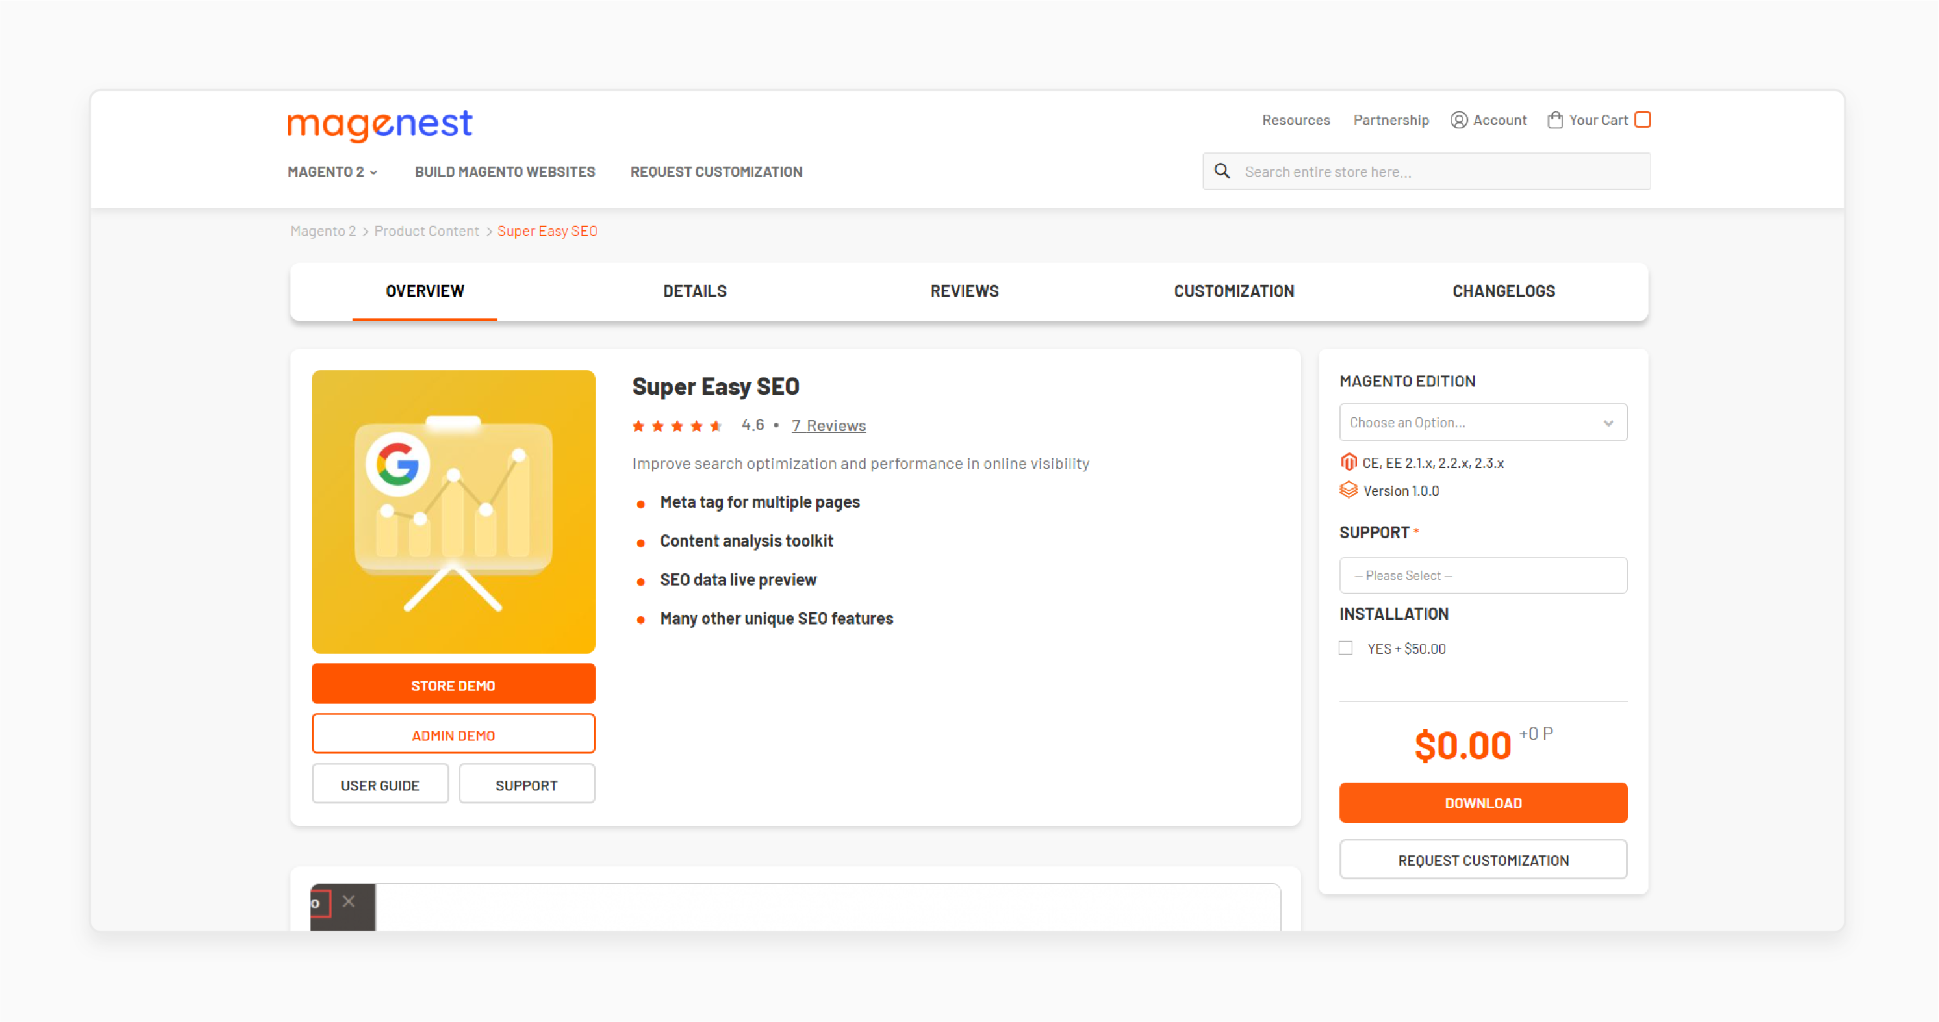Select the Support Please Select dropdown
1939x1022 pixels.
(x=1483, y=575)
